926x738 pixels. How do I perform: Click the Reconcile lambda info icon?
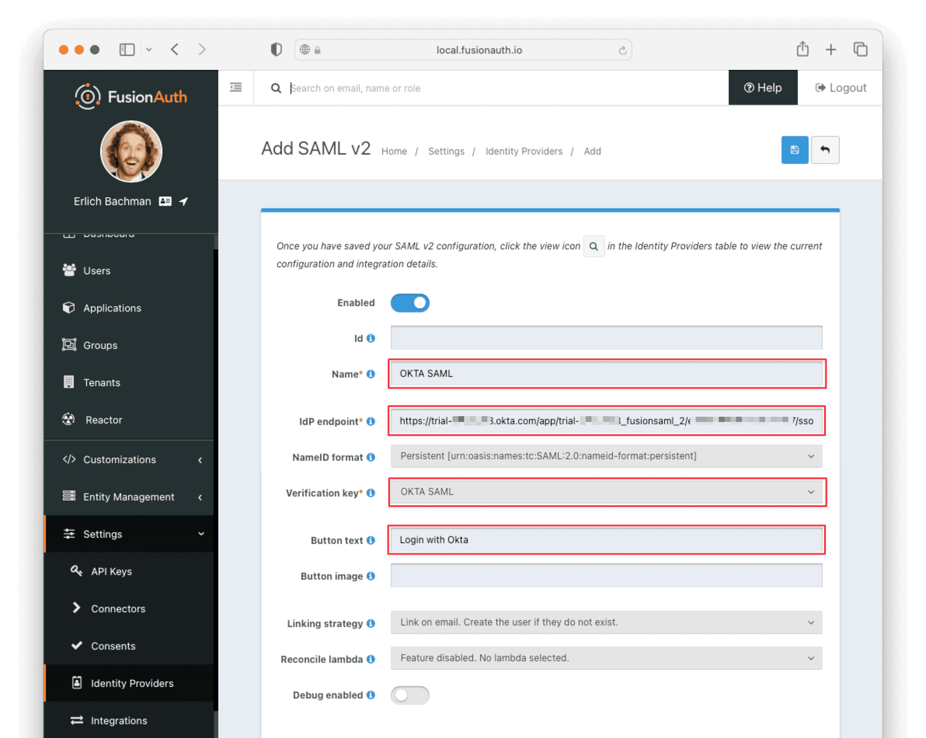[370, 659]
